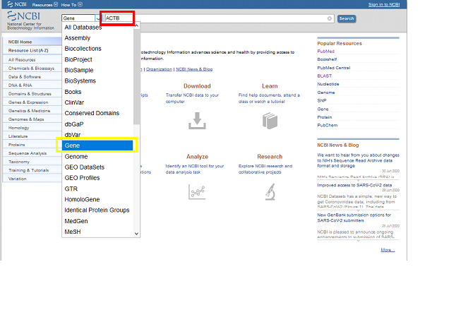Open BLAST under Popular Resources
This screenshot has width=468, height=327.
coord(325,76)
